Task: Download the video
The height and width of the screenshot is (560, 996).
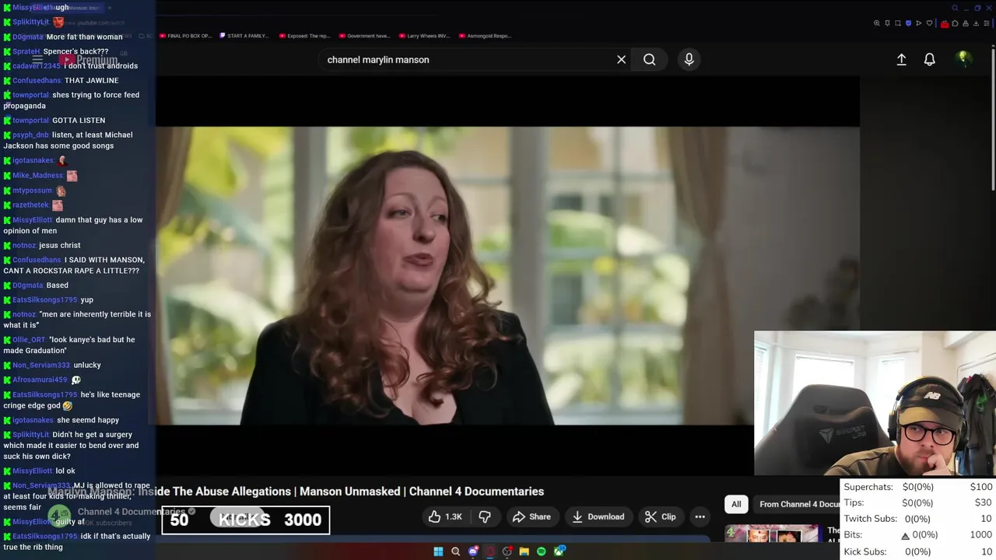Action: tap(598, 516)
